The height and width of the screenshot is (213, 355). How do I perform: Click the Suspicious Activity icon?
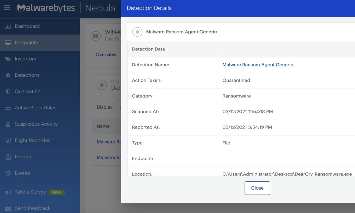pos(8,124)
